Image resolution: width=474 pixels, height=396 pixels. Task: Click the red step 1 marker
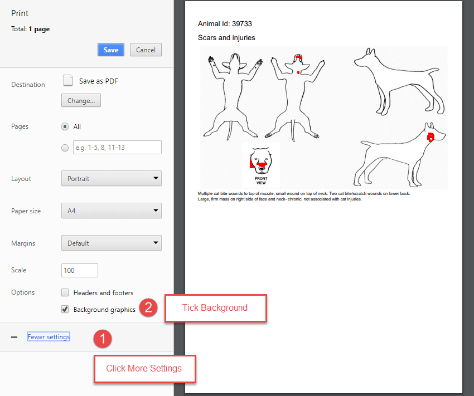[103, 338]
